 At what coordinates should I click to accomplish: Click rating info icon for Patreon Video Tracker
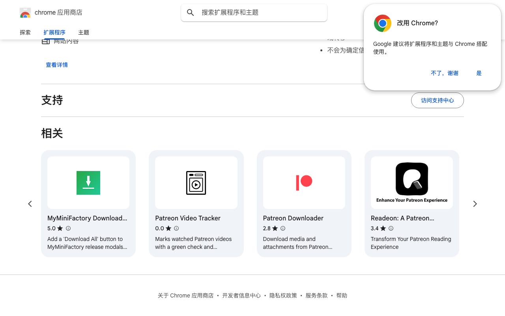pos(176,228)
